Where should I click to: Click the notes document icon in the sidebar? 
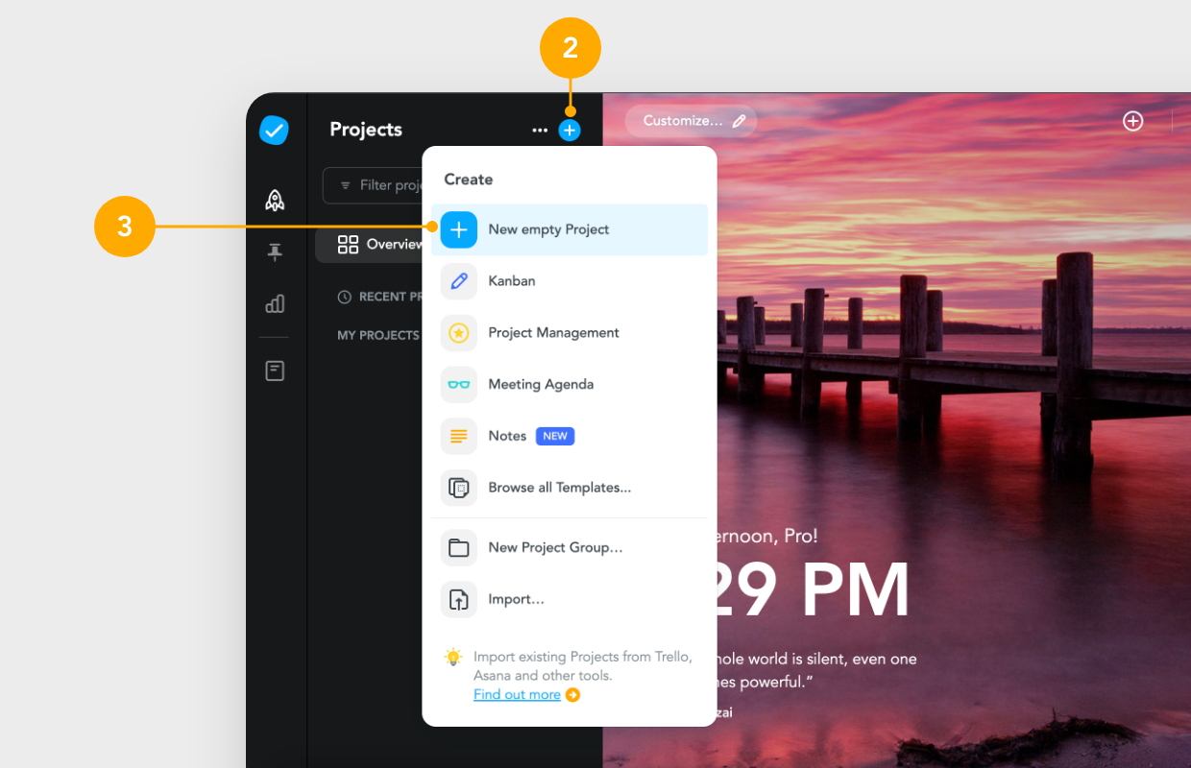[x=274, y=371]
